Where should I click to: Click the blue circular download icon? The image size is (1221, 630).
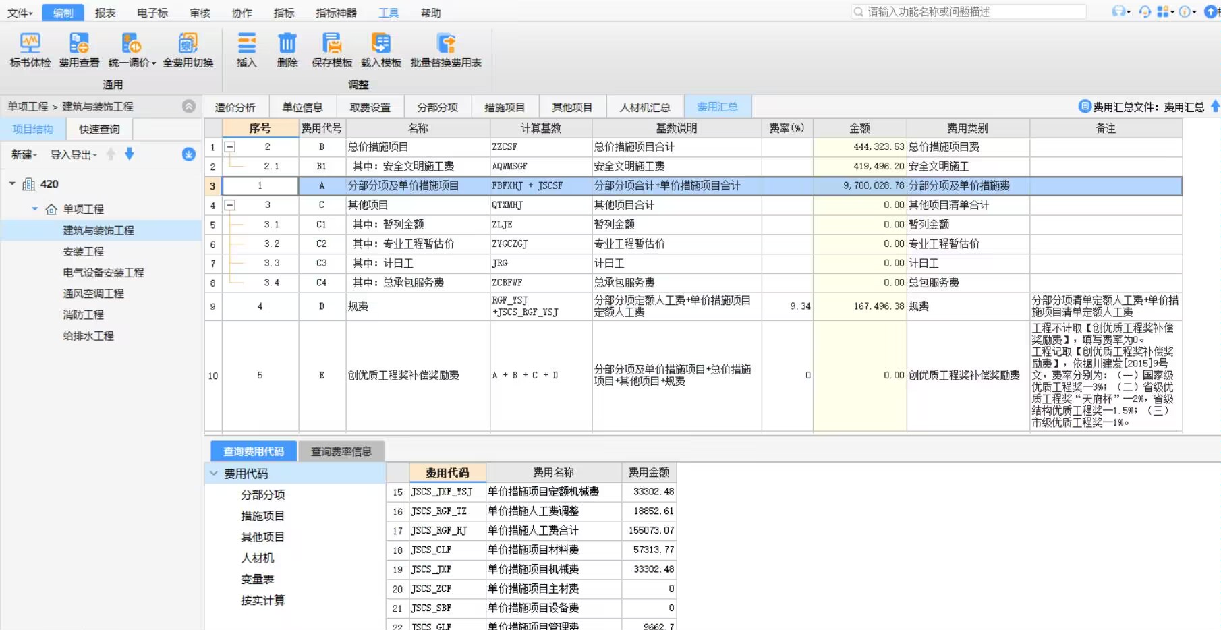[189, 154]
